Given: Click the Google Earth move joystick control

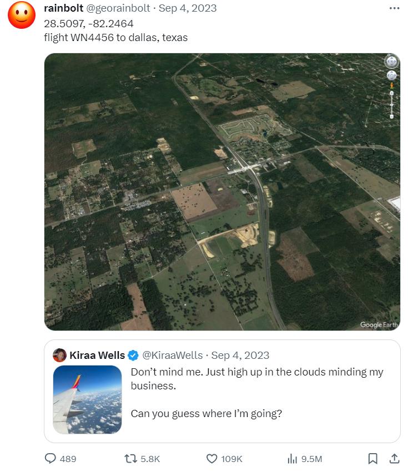Looking at the screenshot, I should [392, 75].
